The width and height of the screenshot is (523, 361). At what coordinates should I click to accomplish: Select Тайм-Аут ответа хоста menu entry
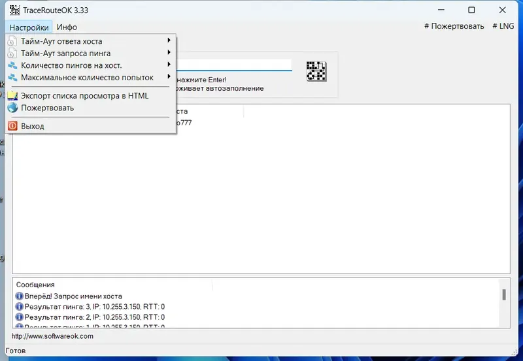point(91,41)
